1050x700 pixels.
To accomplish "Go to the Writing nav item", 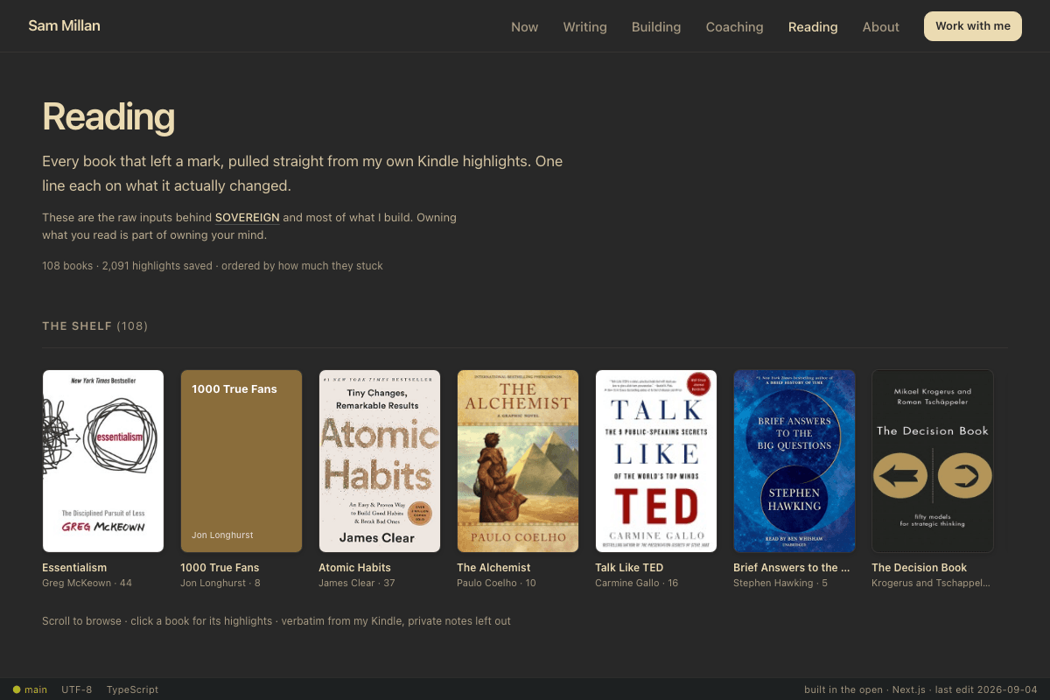I will coord(584,27).
